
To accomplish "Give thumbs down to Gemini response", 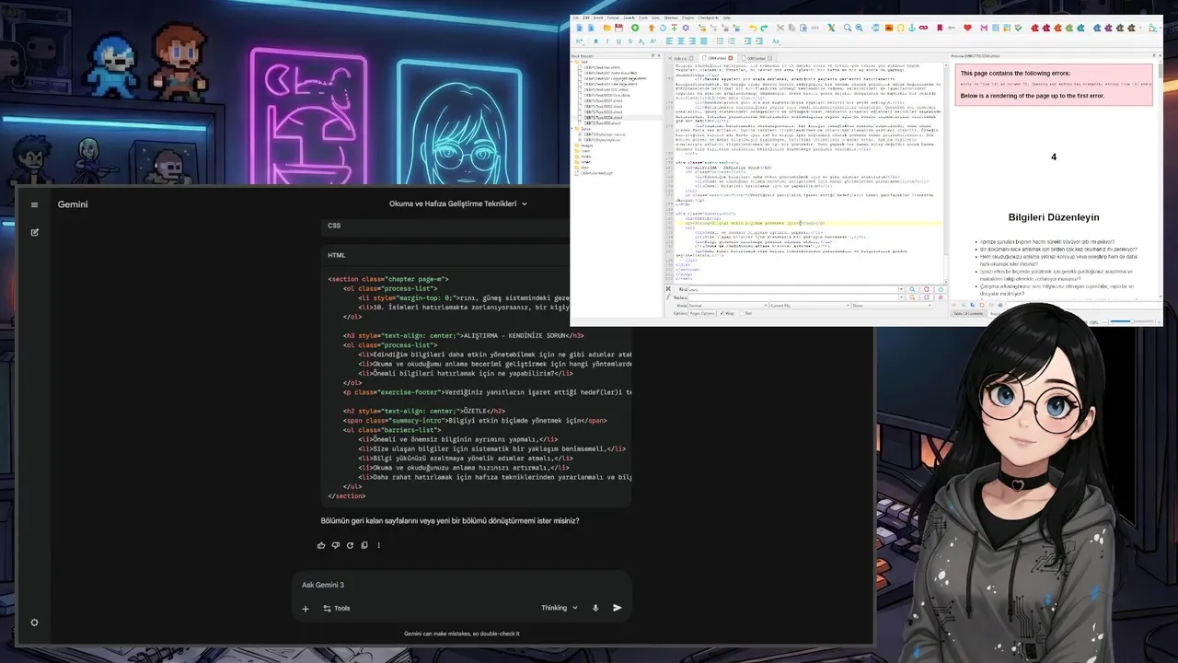I will (335, 545).
